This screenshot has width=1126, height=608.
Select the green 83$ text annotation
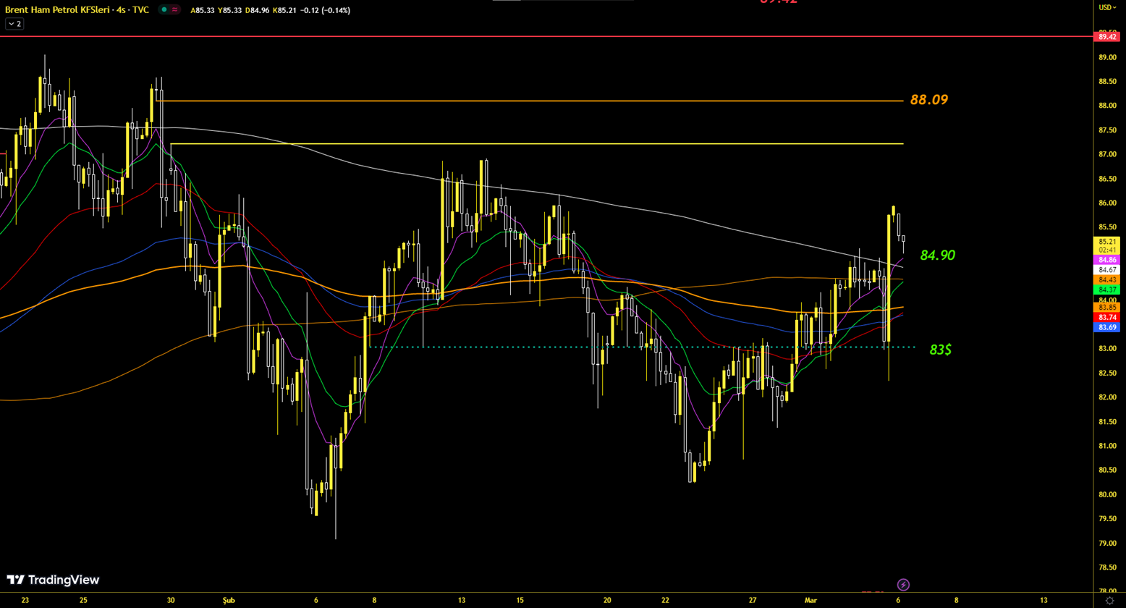click(940, 350)
